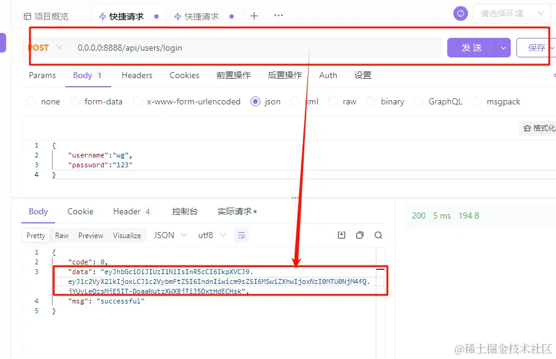Viewport: 556px width, 359px height.
Task: Click the 194 B response size text
Action: (x=469, y=216)
